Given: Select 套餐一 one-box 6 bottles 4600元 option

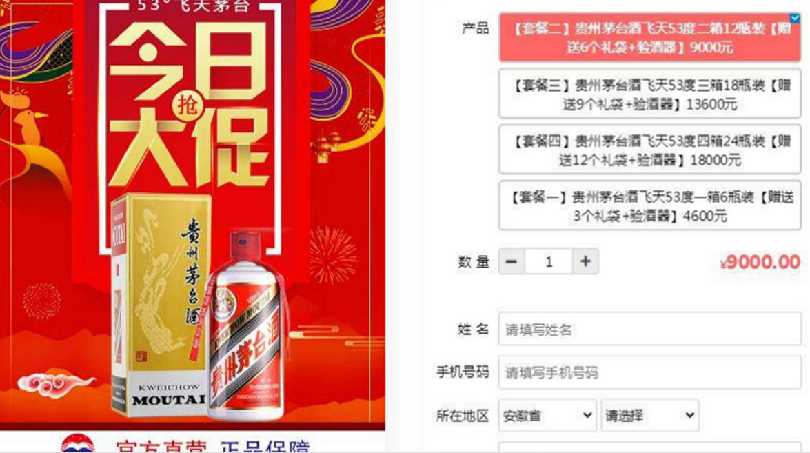Looking at the screenshot, I should coord(650,205).
